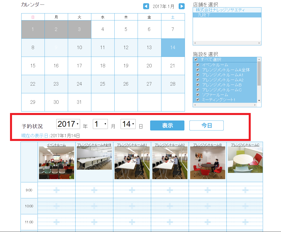Click the 表示 button
This screenshot has width=281, height=232.
[167, 125]
